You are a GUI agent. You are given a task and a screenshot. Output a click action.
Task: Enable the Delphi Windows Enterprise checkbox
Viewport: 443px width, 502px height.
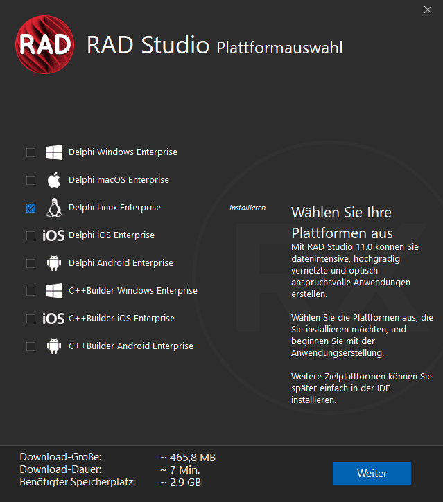(31, 152)
